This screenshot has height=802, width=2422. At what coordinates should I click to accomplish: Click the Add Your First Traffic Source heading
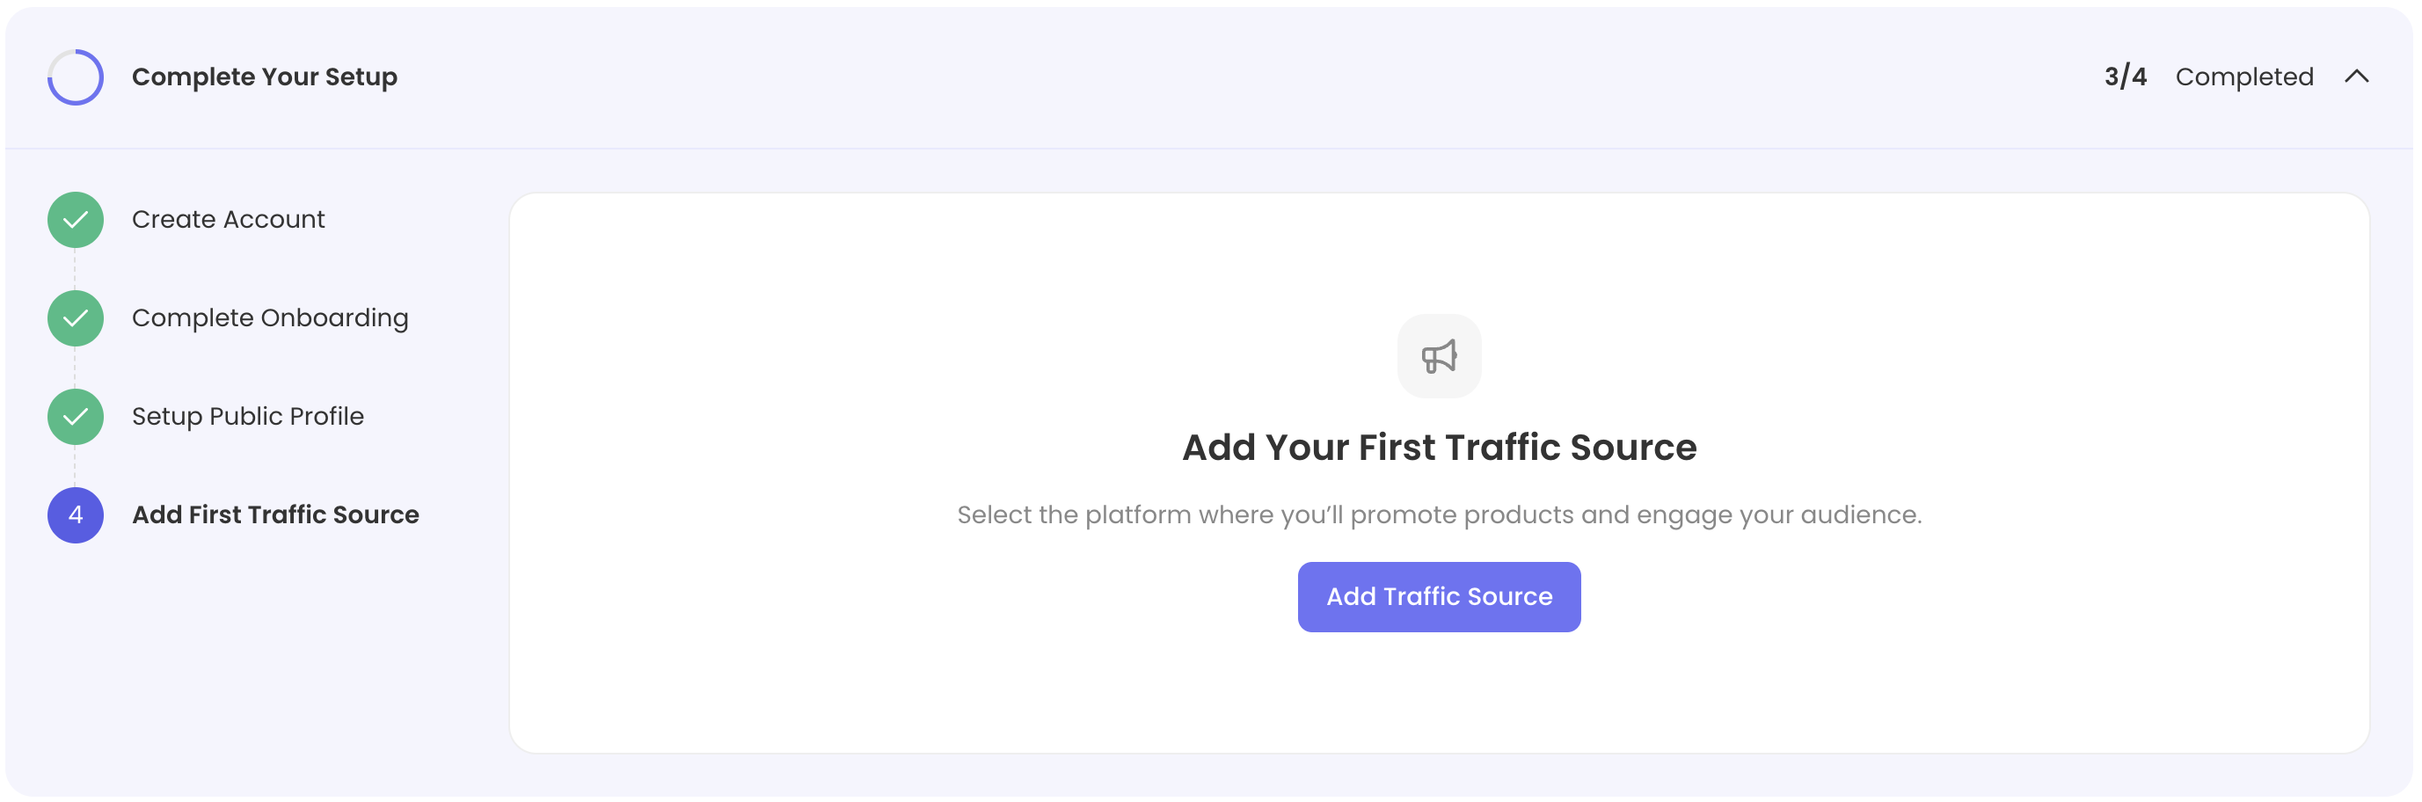coord(1439,448)
